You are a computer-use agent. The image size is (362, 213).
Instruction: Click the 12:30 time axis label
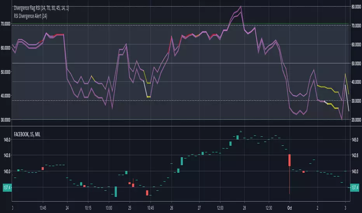(269, 208)
